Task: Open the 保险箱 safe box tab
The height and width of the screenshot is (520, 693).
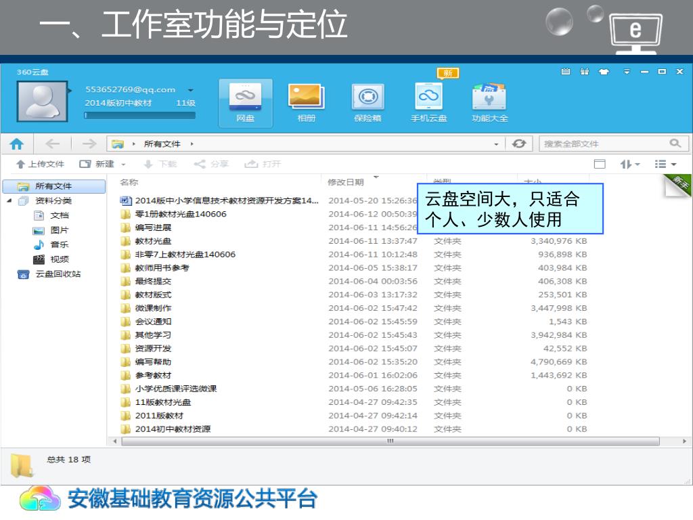Action: pyautogui.click(x=367, y=104)
